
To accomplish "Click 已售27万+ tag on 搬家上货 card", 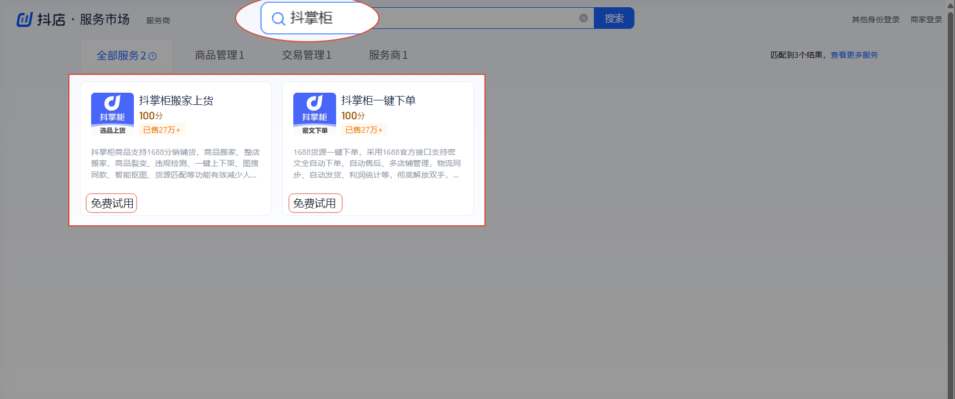I will [x=162, y=130].
